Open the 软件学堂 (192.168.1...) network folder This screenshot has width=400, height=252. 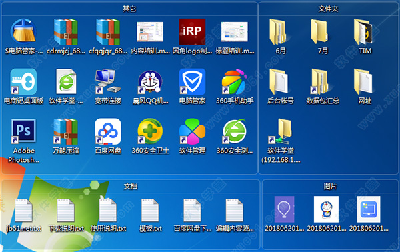[x=280, y=131]
